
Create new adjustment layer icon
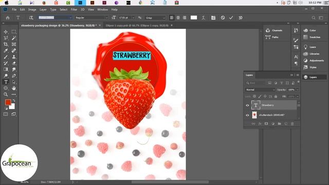click(273, 124)
